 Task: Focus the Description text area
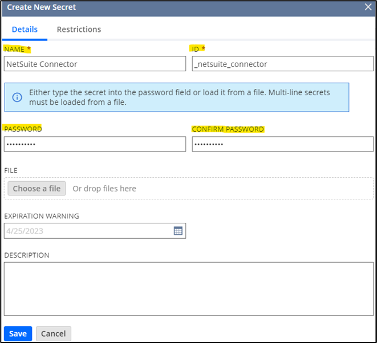[x=188, y=288]
